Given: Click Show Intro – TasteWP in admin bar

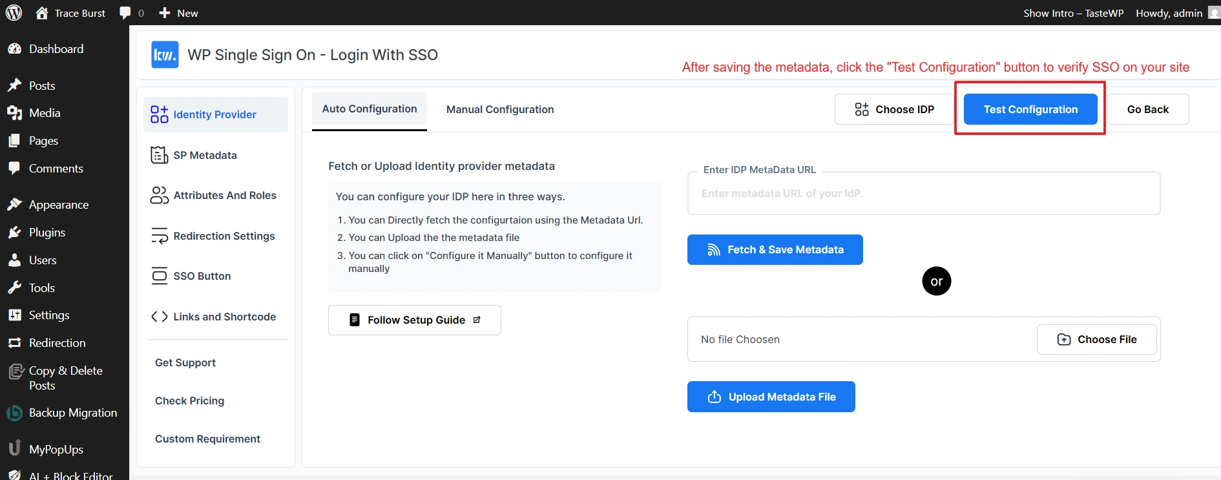Looking at the screenshot, I should coord(1073,13).
